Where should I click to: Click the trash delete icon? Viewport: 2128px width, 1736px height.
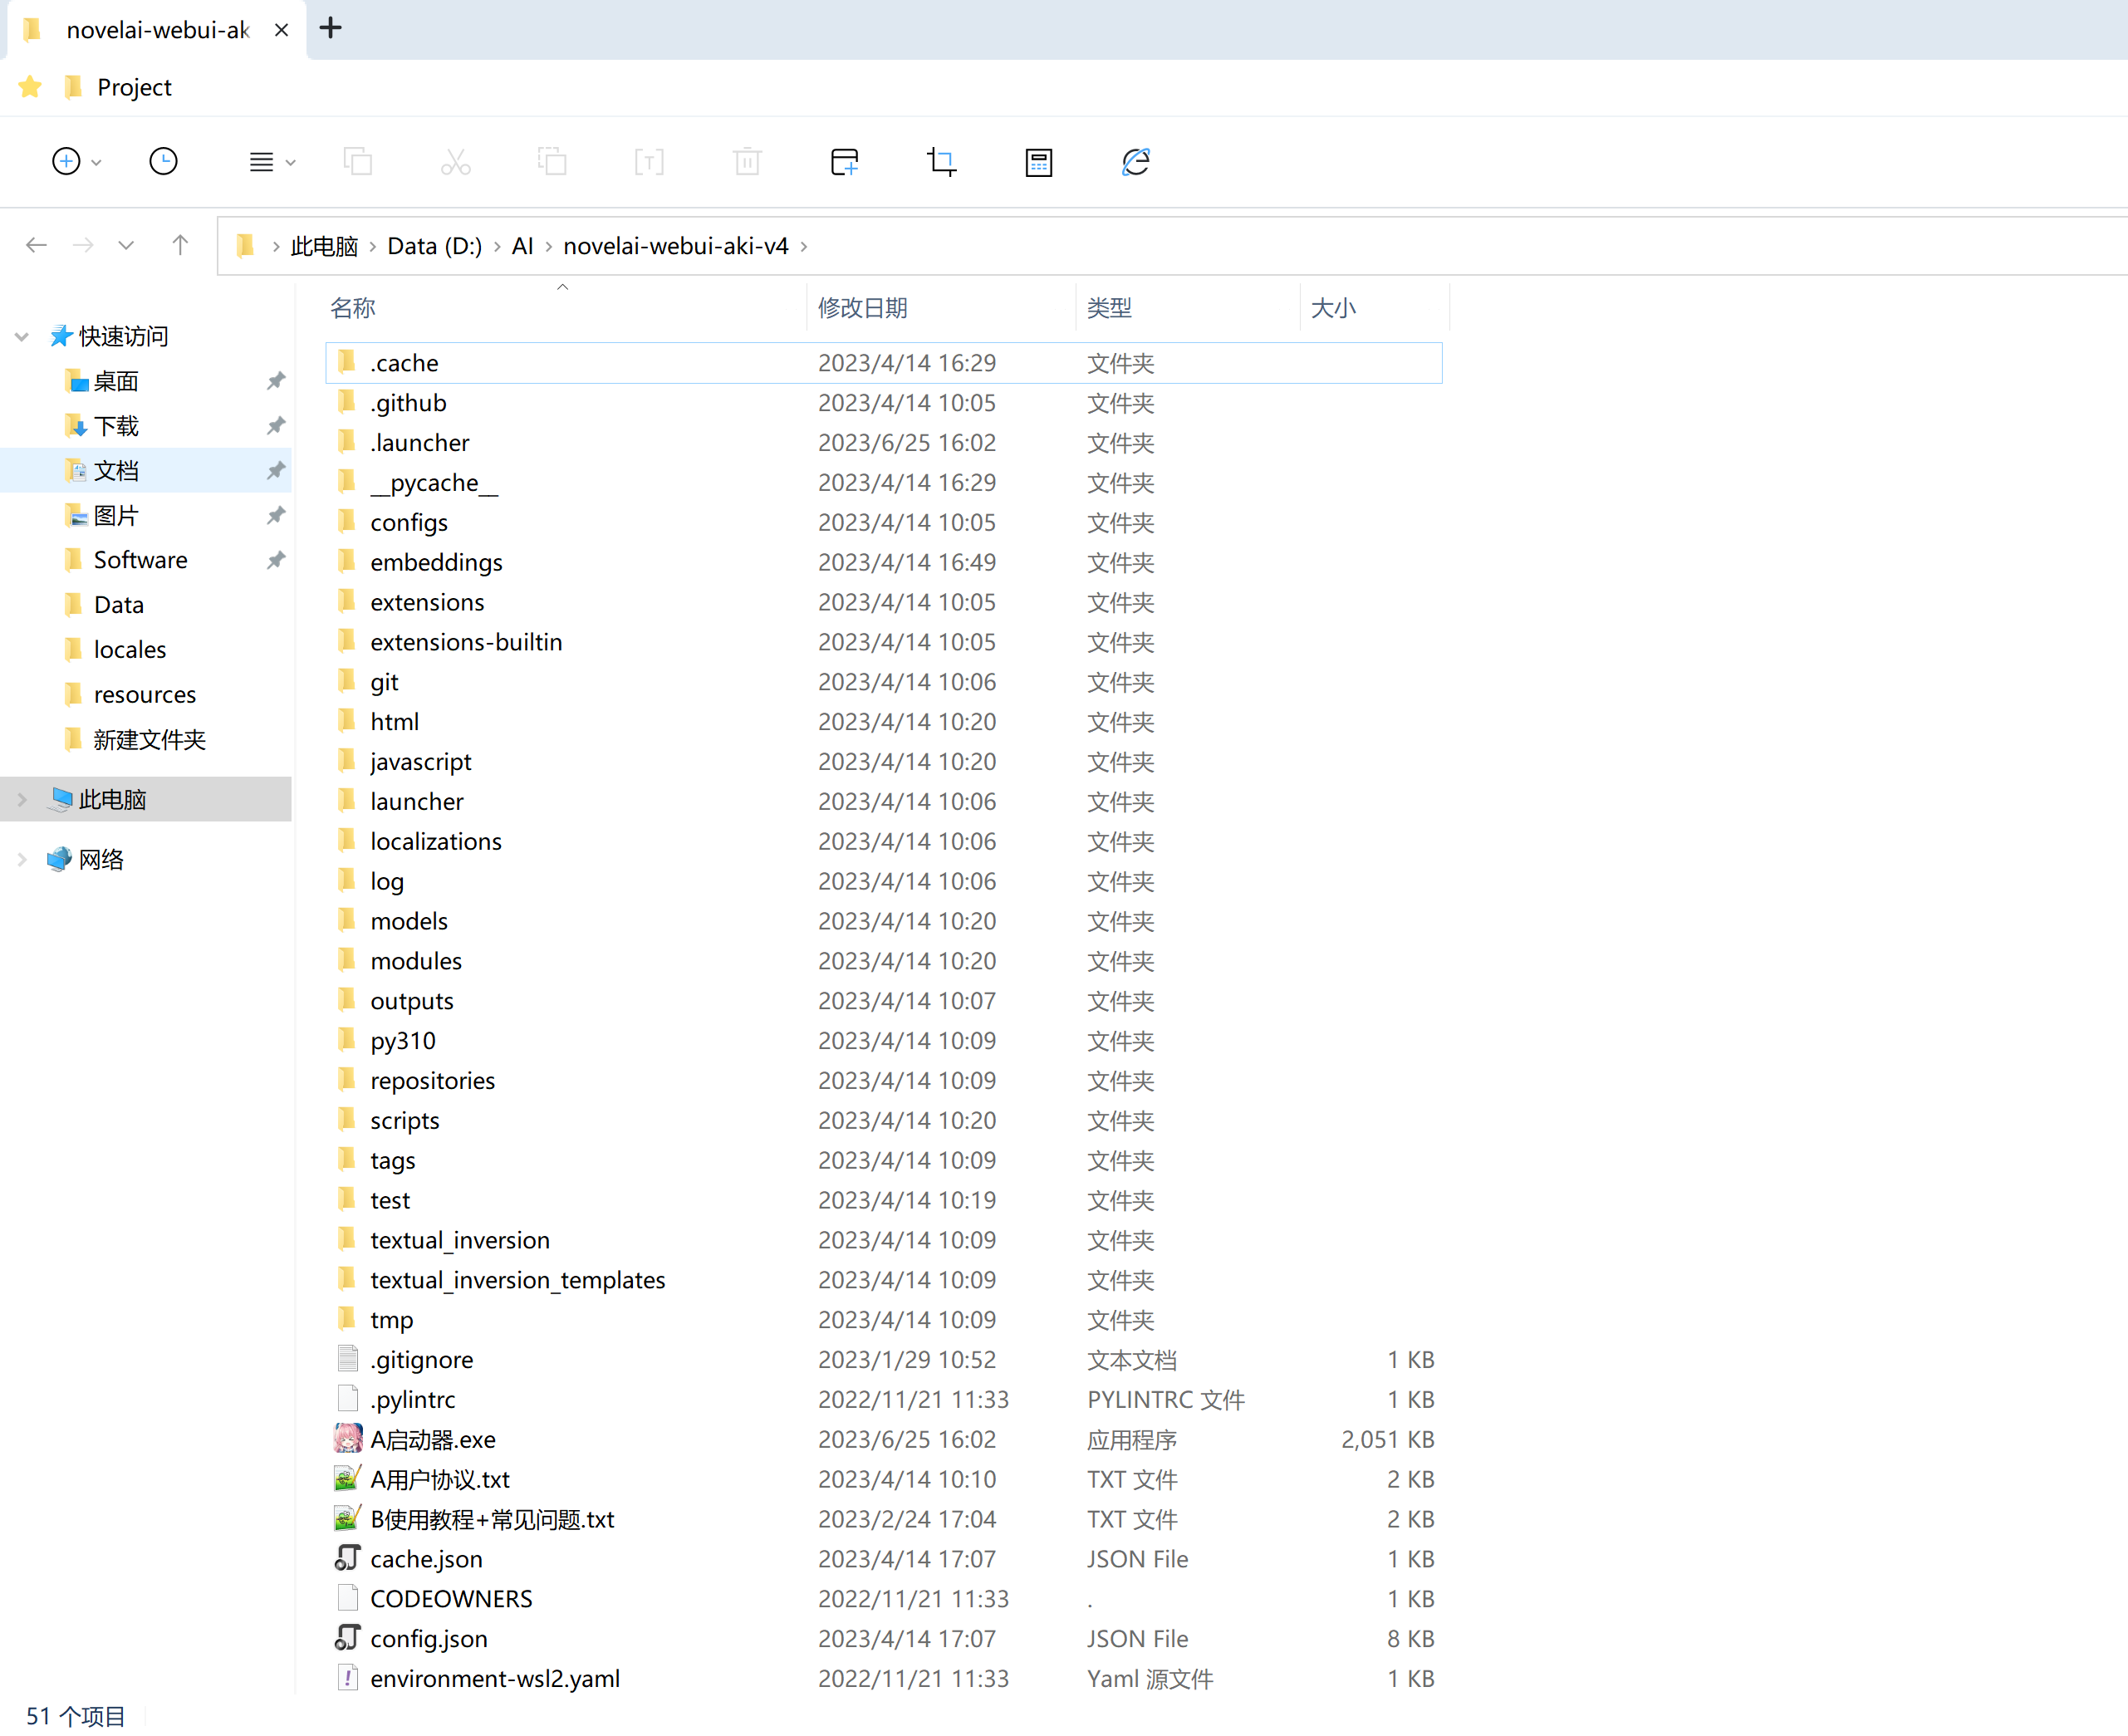click(747, 161)
